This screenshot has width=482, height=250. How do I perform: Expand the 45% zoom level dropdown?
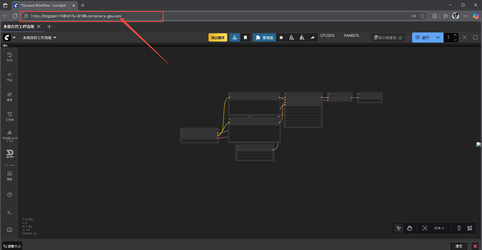pos(439,228)
